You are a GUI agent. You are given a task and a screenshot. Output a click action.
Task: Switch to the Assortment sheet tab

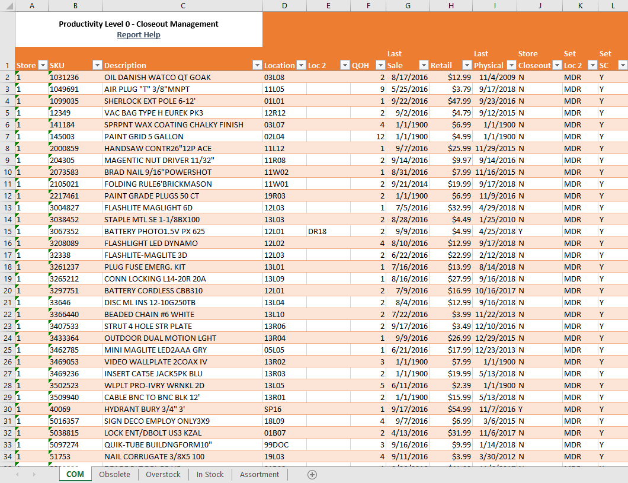[259, 474]
